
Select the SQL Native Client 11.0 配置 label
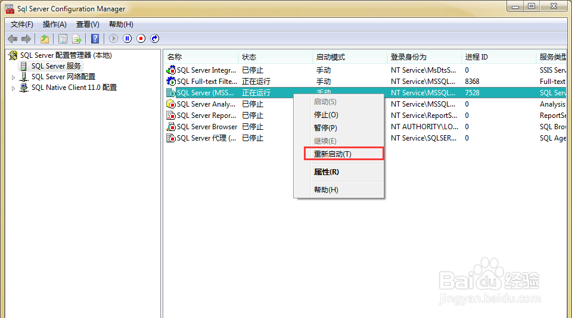74,88
